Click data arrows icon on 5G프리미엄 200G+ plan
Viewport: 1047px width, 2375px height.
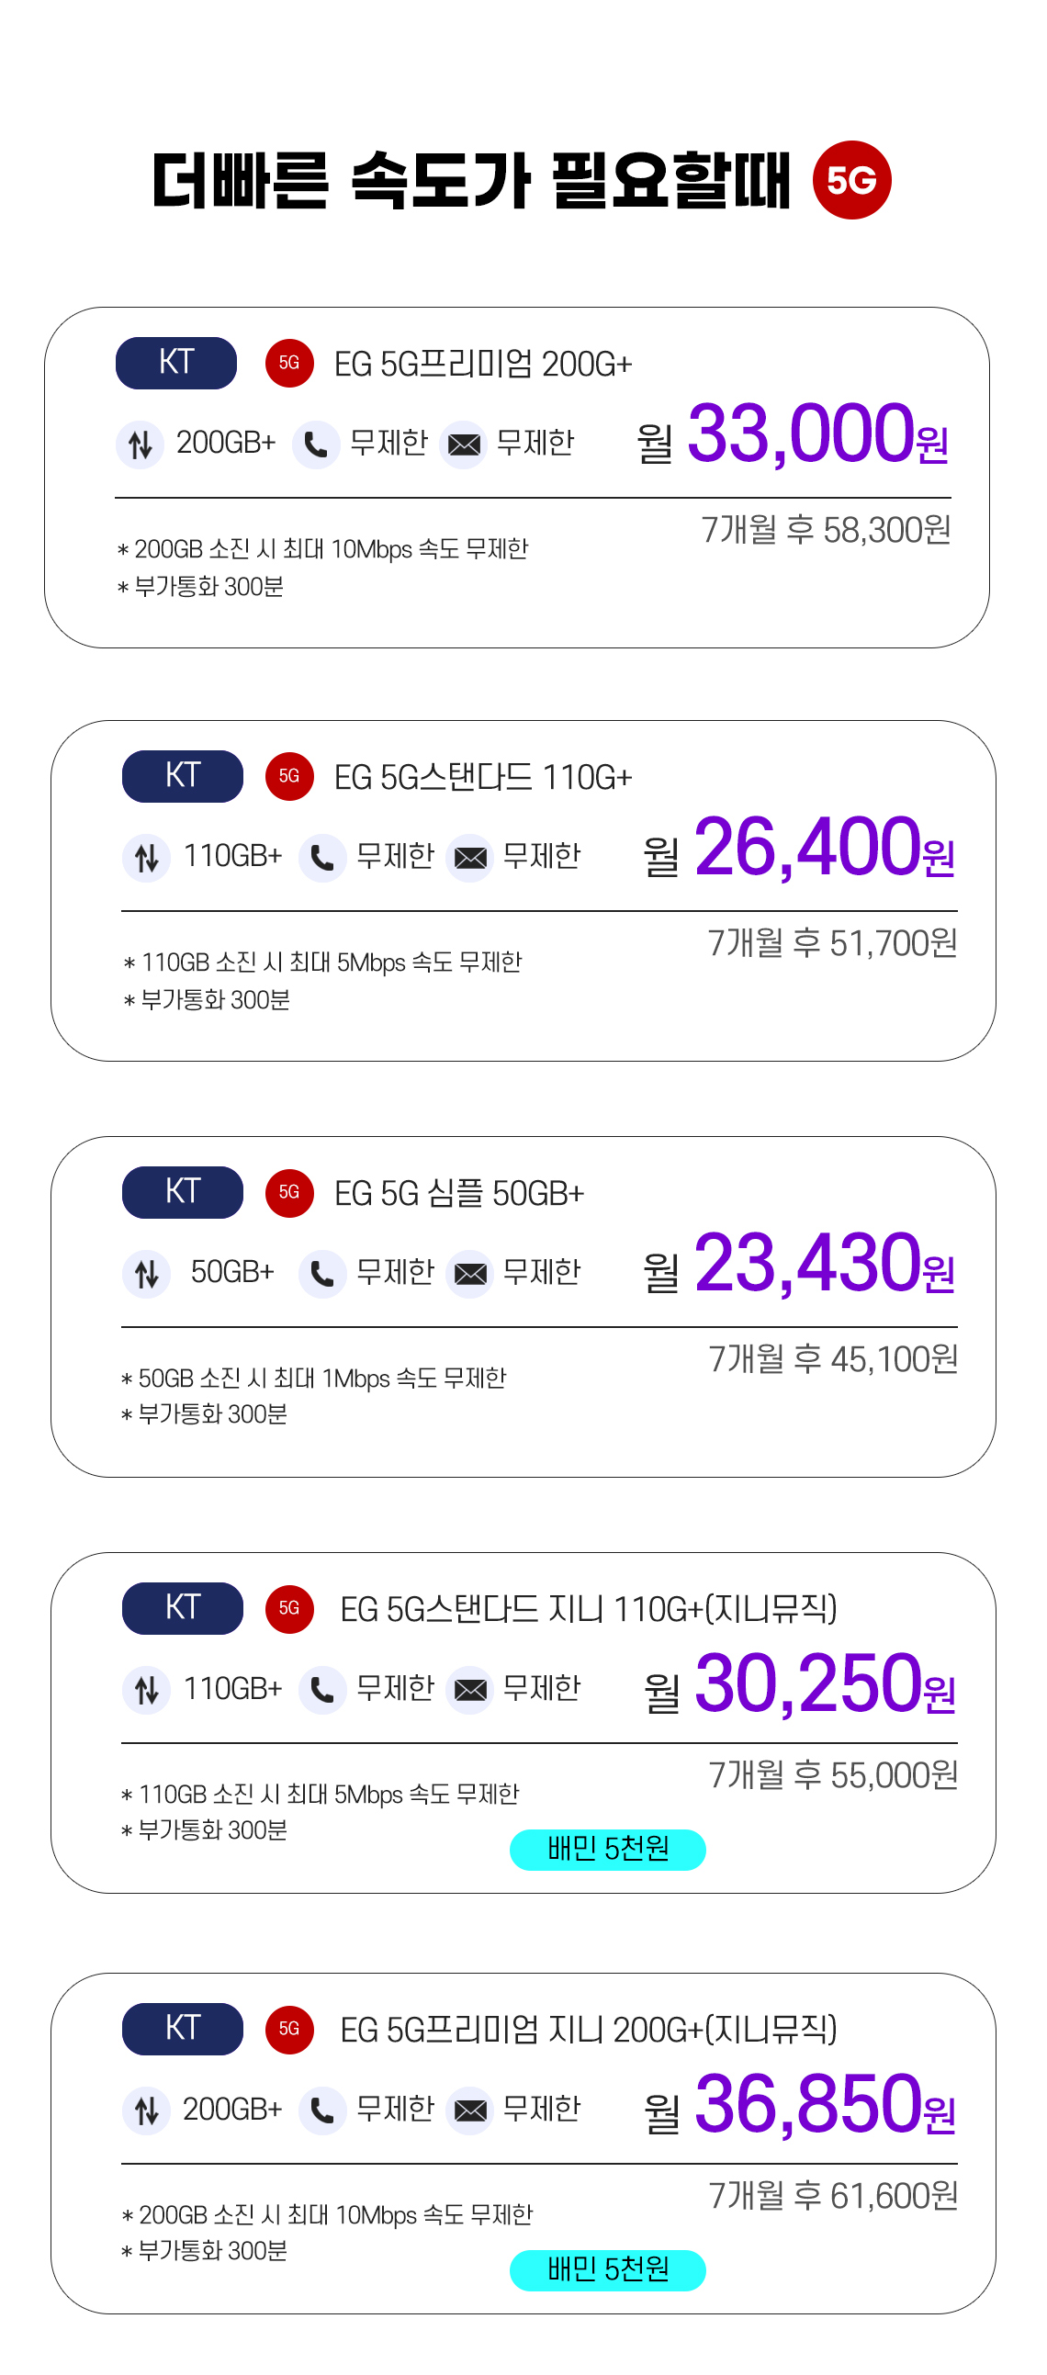pyautogui.click(x=141, y=445)
